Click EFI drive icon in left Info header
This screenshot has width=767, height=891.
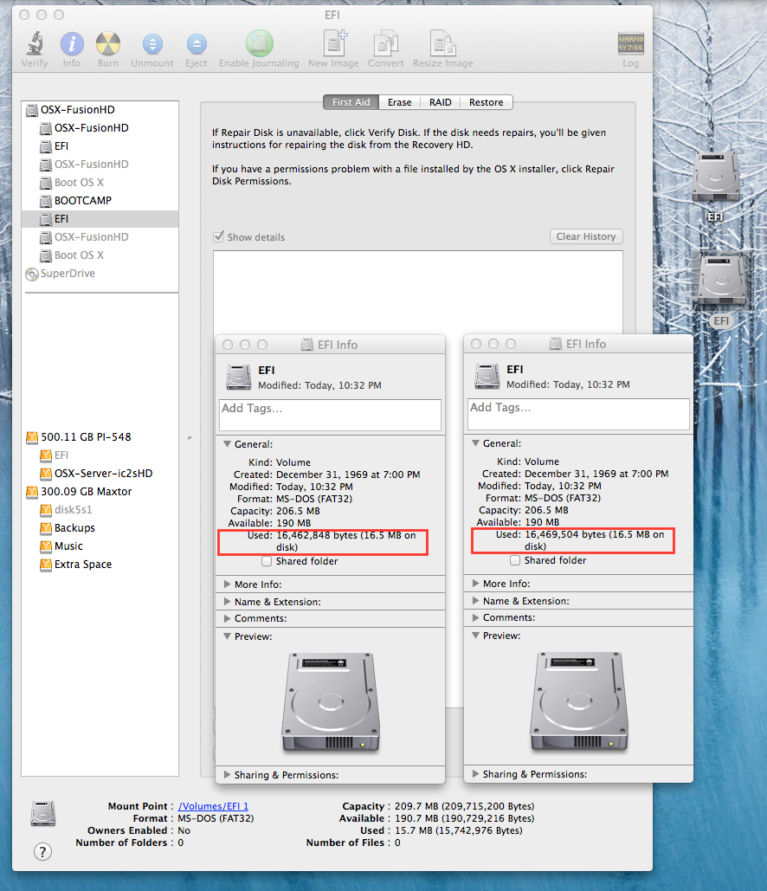pos(239,377)
